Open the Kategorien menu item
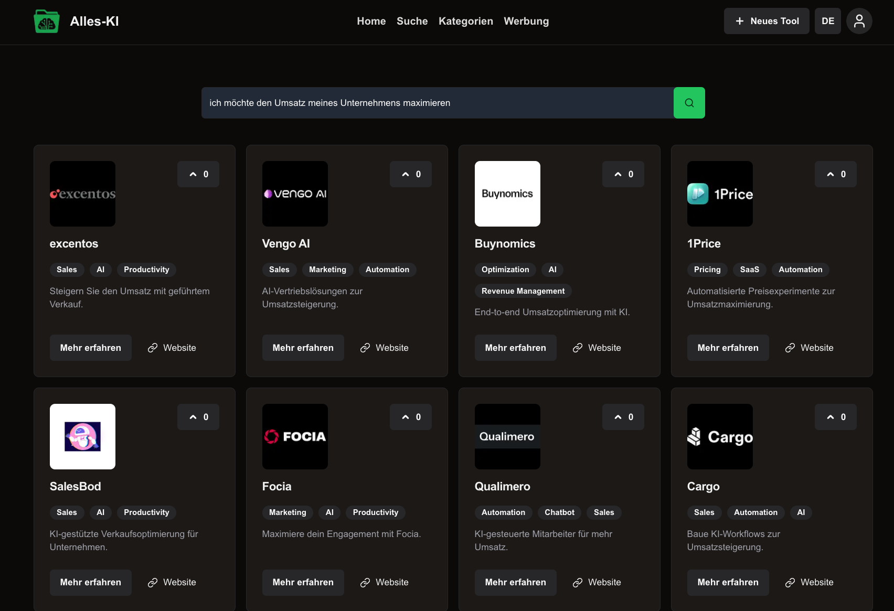Viewport: 894px width, 611px height. [x=466, y=21]
